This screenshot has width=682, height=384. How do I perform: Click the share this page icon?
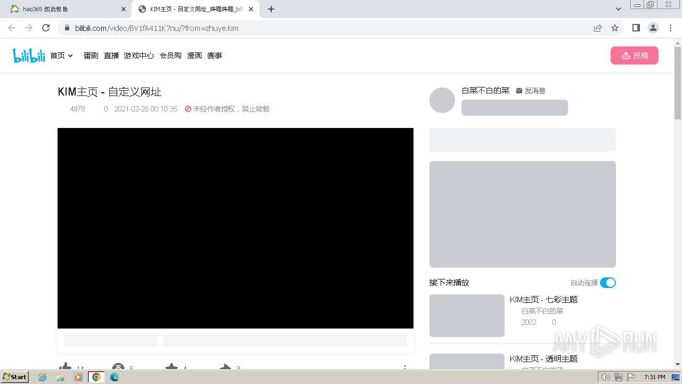point(598,28)
